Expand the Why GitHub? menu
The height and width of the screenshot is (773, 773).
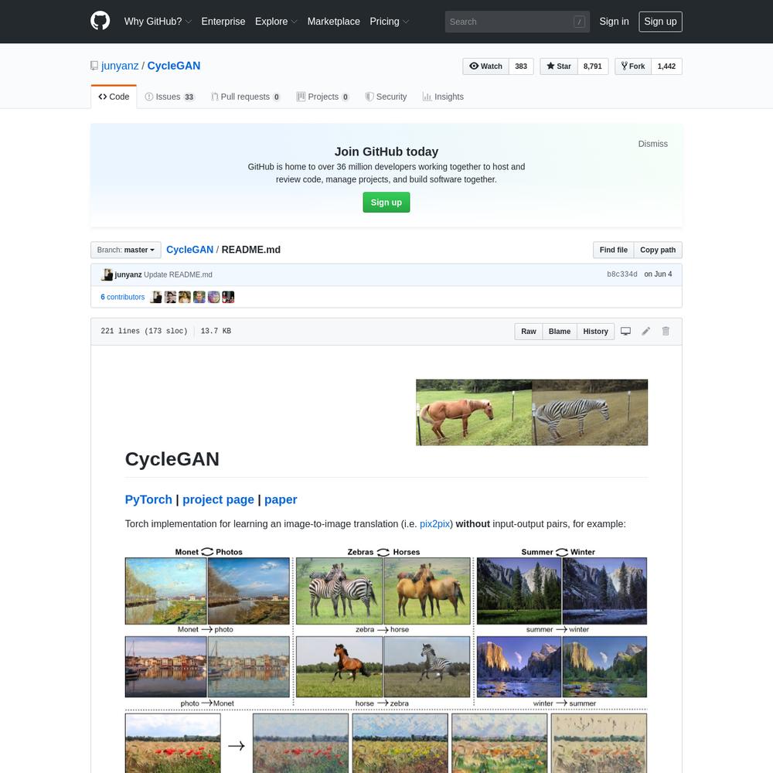pos(158,22)
